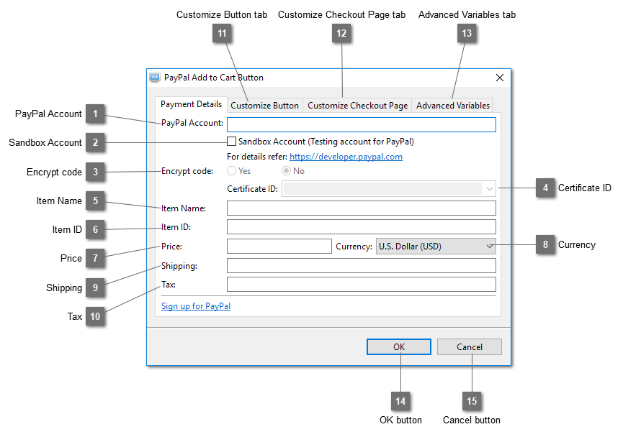Open the Customize Button tab
Image resolution: width=623 pixels, height=437 pixels.
(x=264, y=106)
